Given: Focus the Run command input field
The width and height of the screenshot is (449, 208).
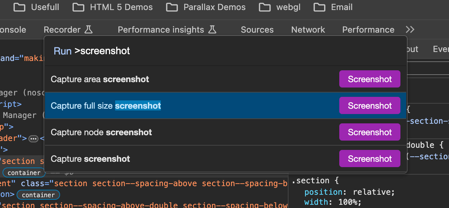Looking at the screenshot, I should [x=226, y=51].
